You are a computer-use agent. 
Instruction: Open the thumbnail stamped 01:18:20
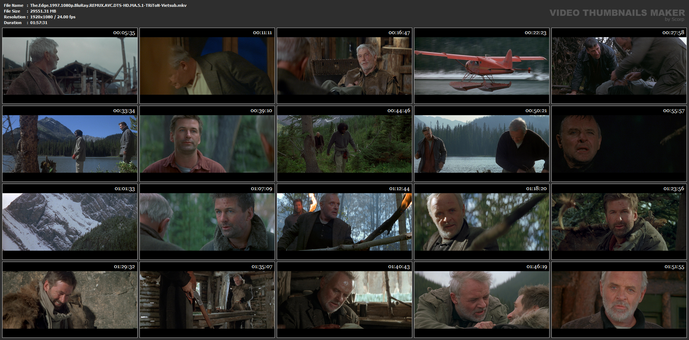point(482,222)
